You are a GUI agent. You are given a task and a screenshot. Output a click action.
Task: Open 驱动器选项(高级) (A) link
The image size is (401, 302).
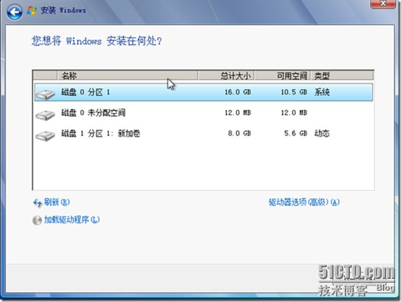[x=304, y=202]
